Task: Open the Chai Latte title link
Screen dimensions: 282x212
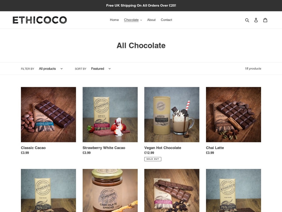Action: [x=215, y=148]
